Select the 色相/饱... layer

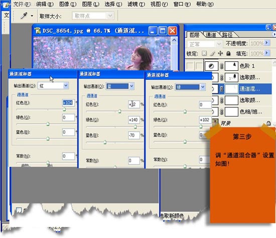242,111
